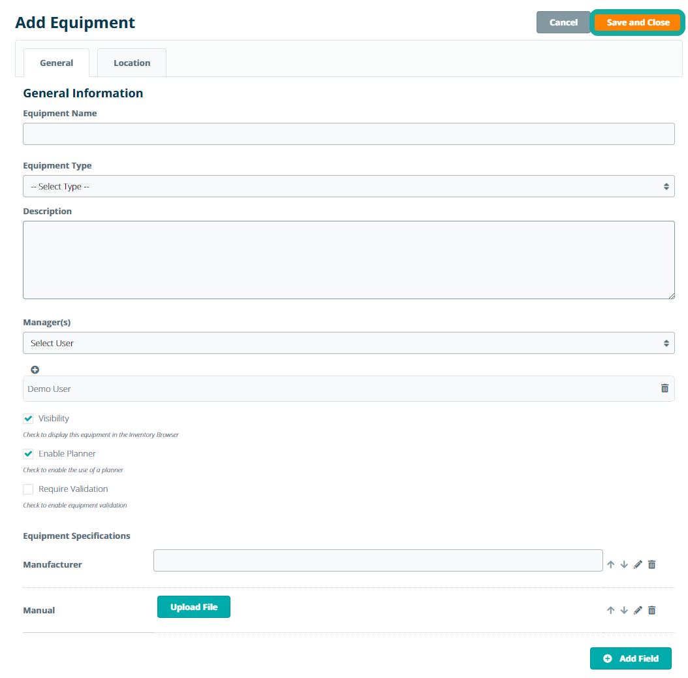Click the plus icon below Manager(s) dropdown
The height and width of the screenshot is (678, 688).
coord(35,370)
